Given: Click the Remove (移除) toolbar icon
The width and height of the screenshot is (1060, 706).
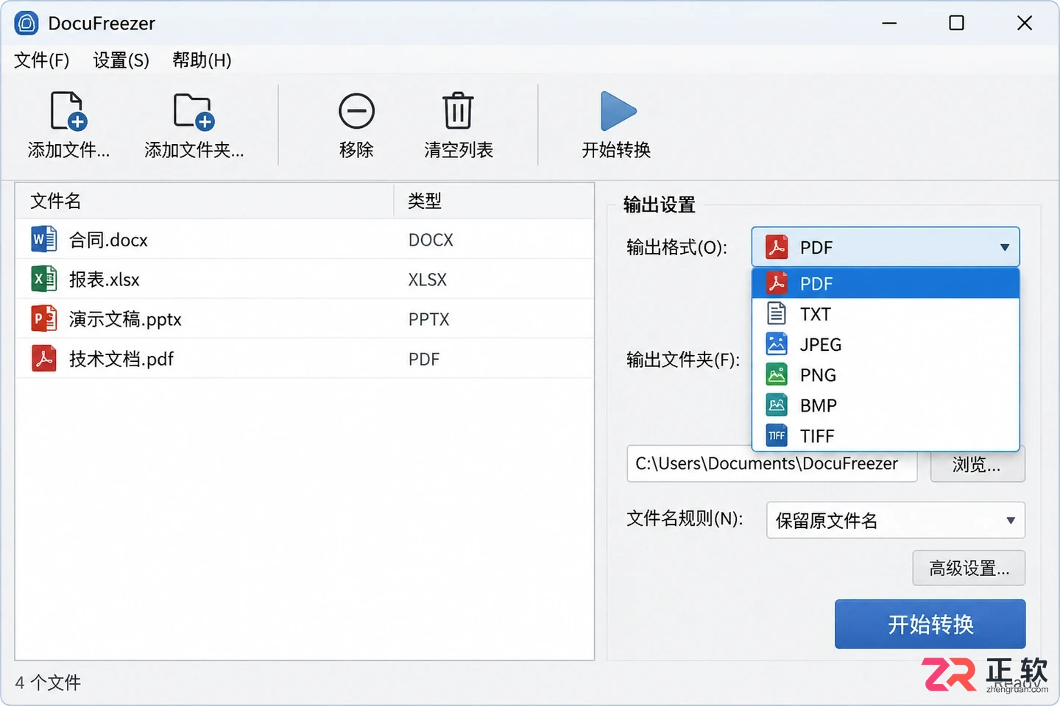Looking at the screenshot, I should coord(356,111).
